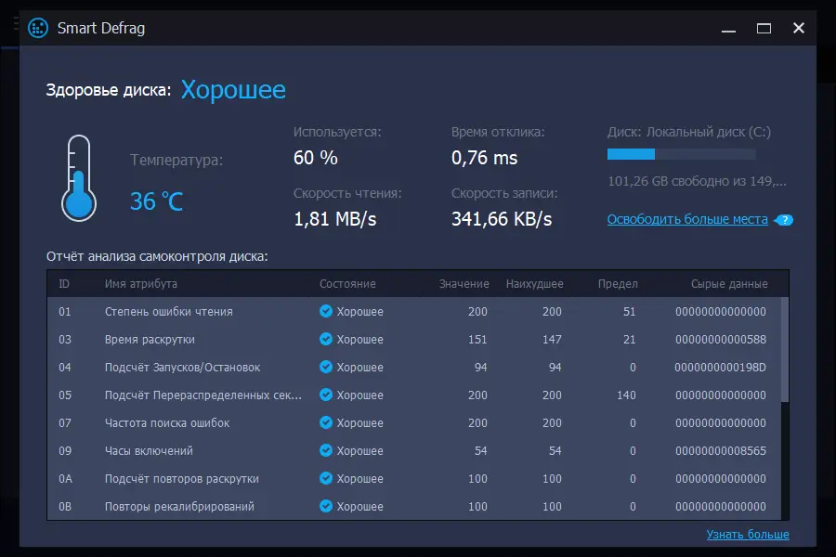Image resolution: width=836 pixels, height=557 pixels.
Task: Click status check icon for Время раскрутки
Action: (x=326, y=340)
